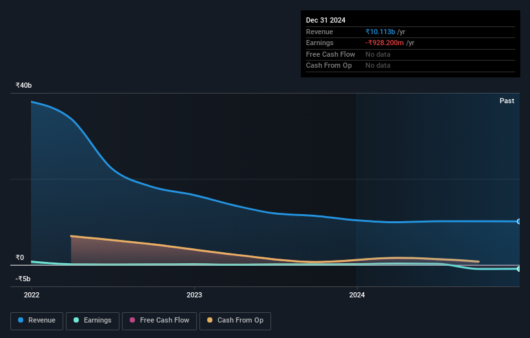Click the ₹40b y-axis label
The height and width of the screenshot is (338, 530).
[x=24, y=85]
